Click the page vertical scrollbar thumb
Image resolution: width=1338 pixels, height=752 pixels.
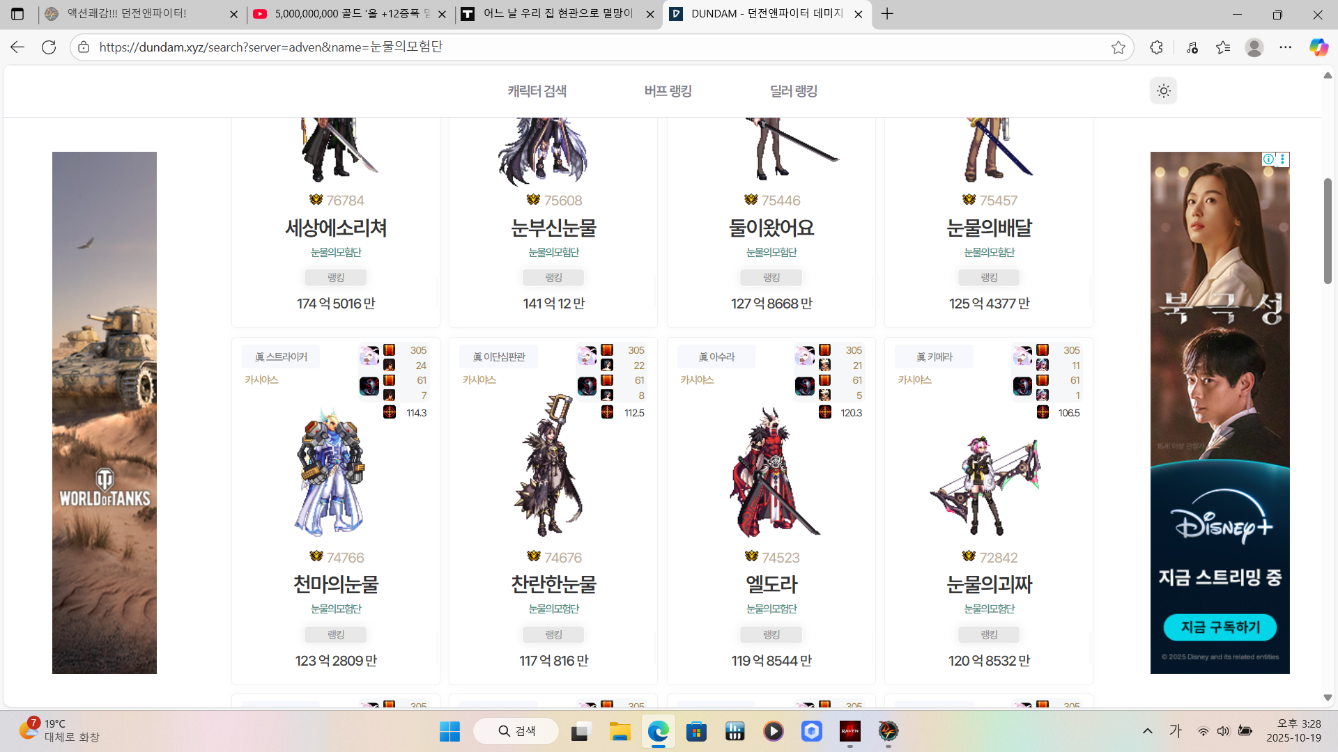coord(1328,231)
